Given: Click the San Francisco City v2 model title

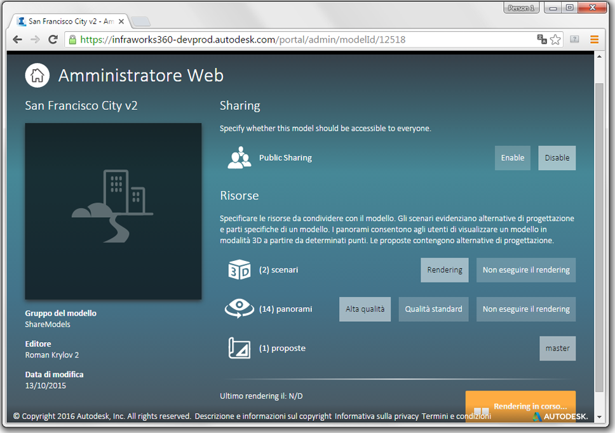Looking at the screenshot, I should click(x=81, y=106).
